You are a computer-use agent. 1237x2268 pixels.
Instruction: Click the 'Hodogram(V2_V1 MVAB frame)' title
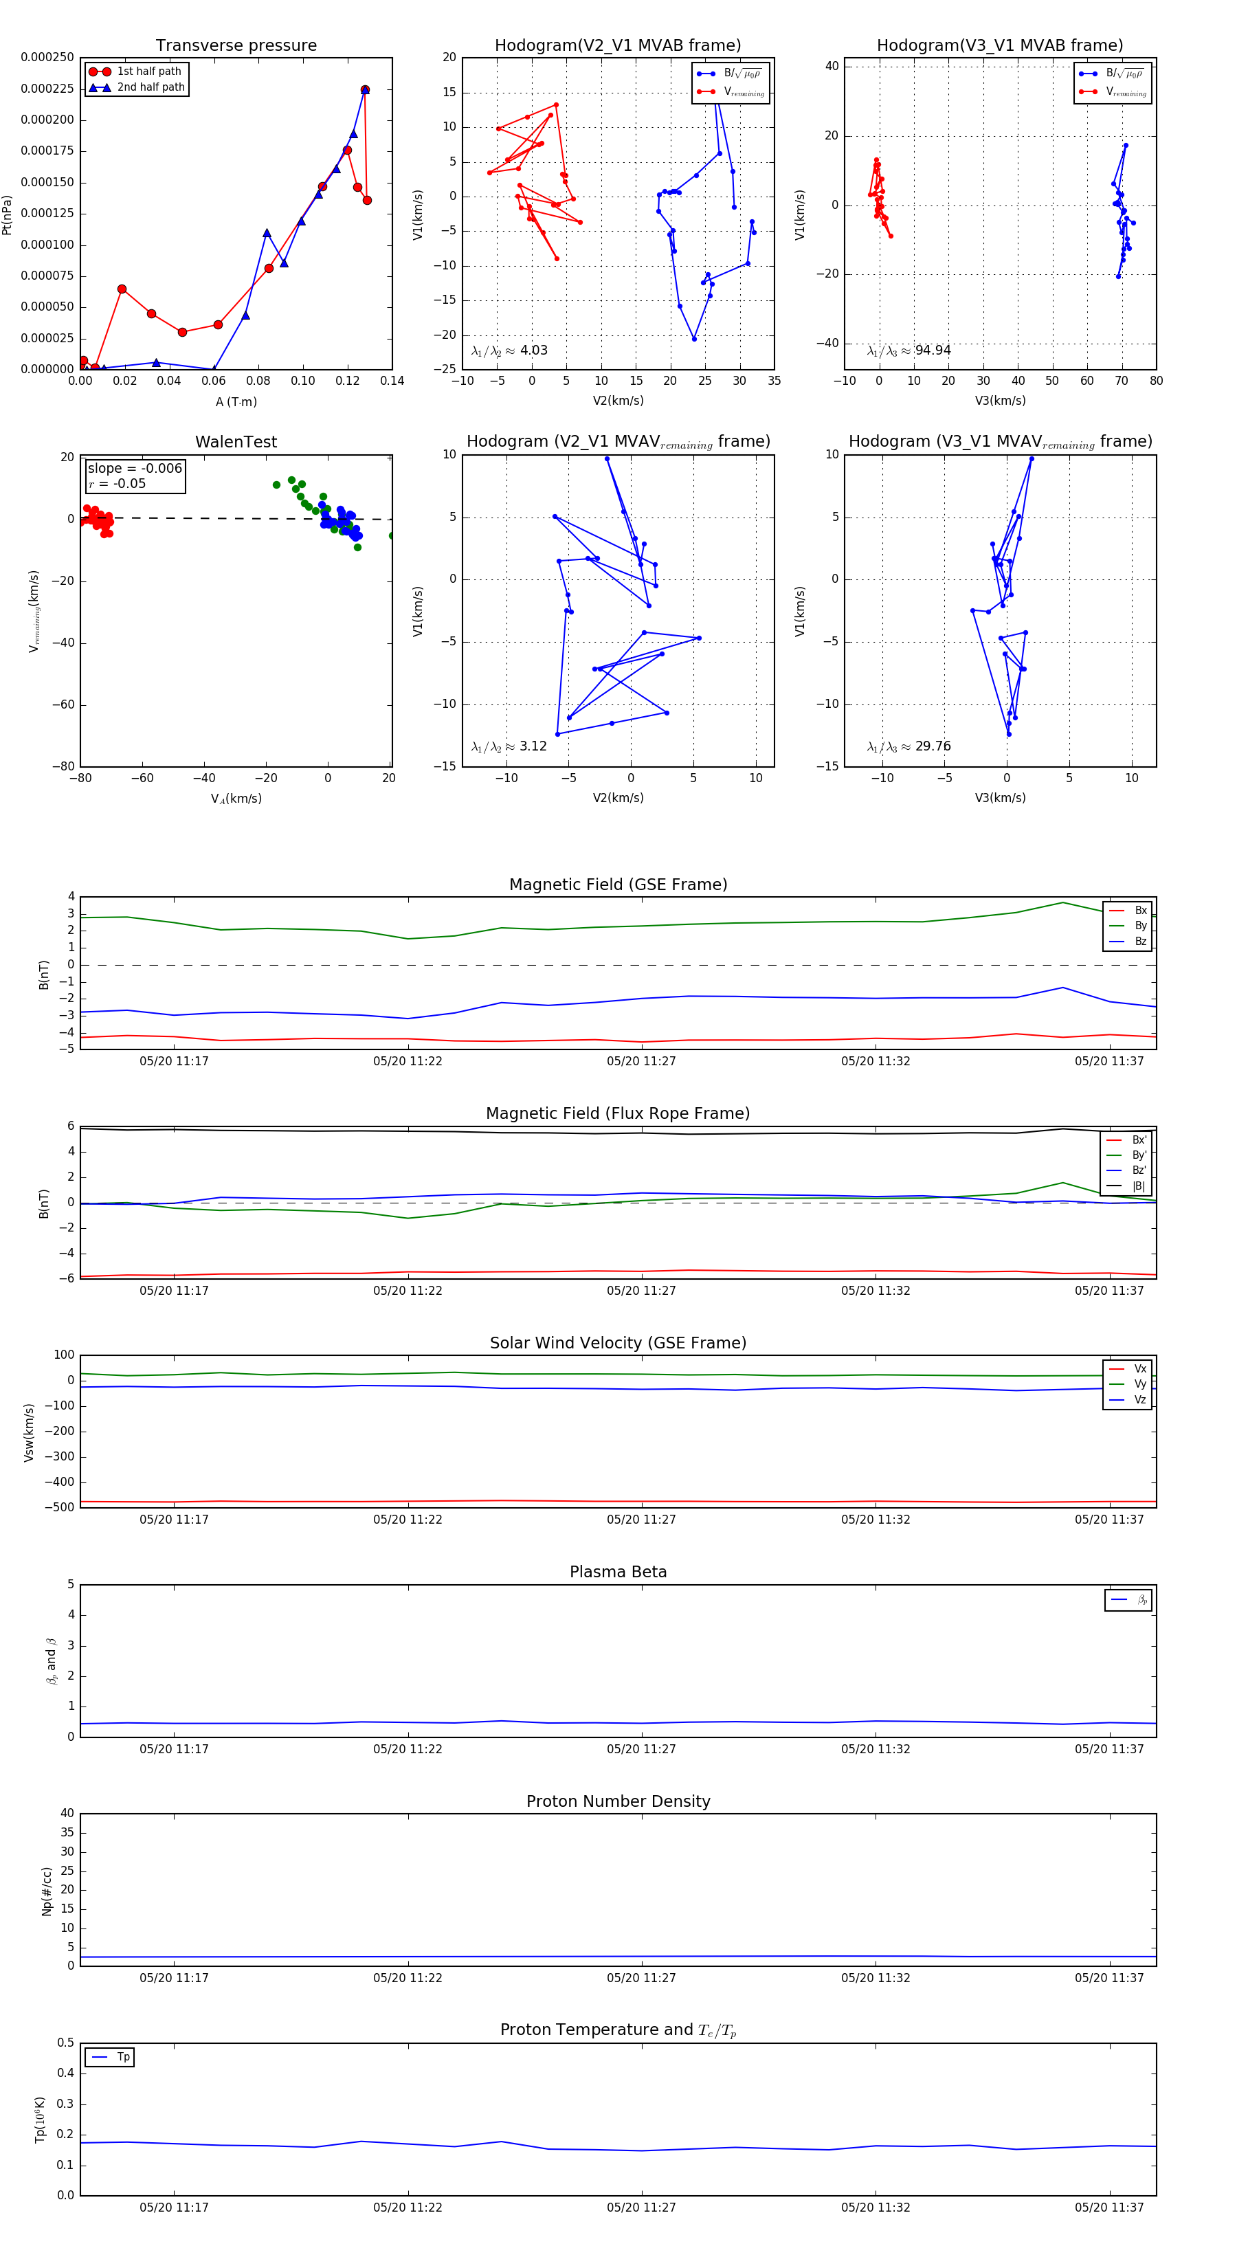(x=618, y=46)
